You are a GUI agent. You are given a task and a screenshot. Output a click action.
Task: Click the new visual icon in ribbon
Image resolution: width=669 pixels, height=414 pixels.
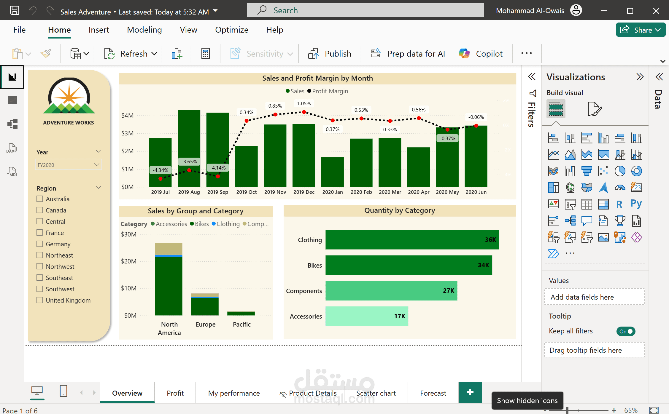pyautogui.click(x=177, y=54)
